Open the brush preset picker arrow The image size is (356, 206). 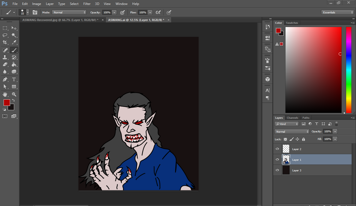pos(28,12)
